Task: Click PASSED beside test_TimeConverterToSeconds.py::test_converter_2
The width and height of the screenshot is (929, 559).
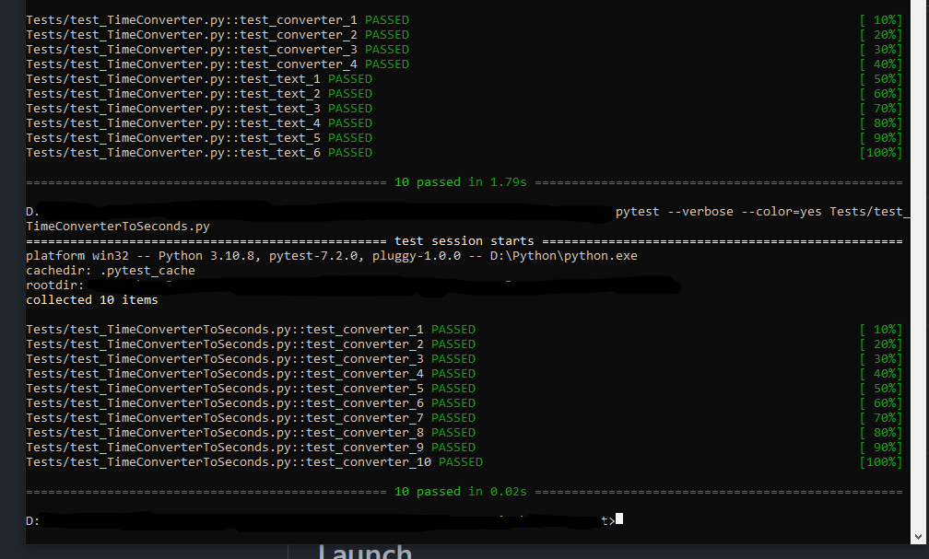Action: pyautogui.click(x=453, y=344)
